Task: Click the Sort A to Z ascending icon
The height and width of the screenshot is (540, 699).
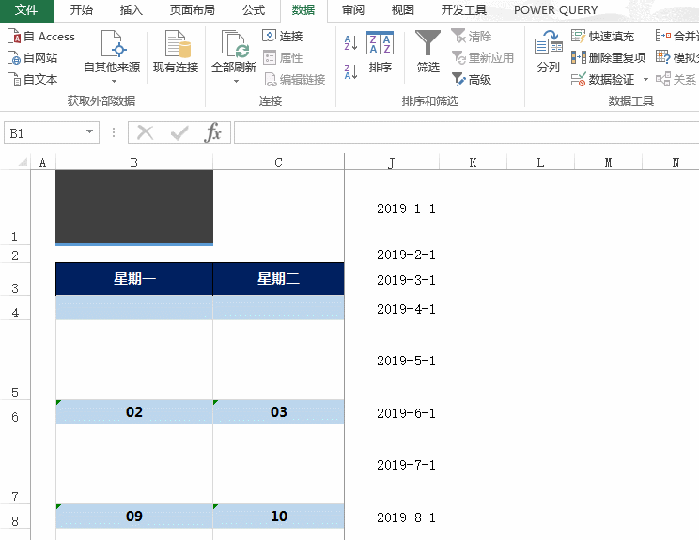Action: pyautogui.click(x=350, y=41)
